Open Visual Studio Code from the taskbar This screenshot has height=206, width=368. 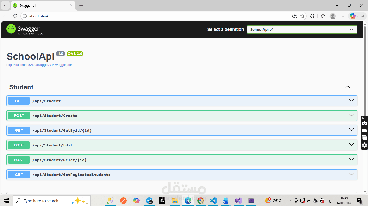[x=213, y=200]
